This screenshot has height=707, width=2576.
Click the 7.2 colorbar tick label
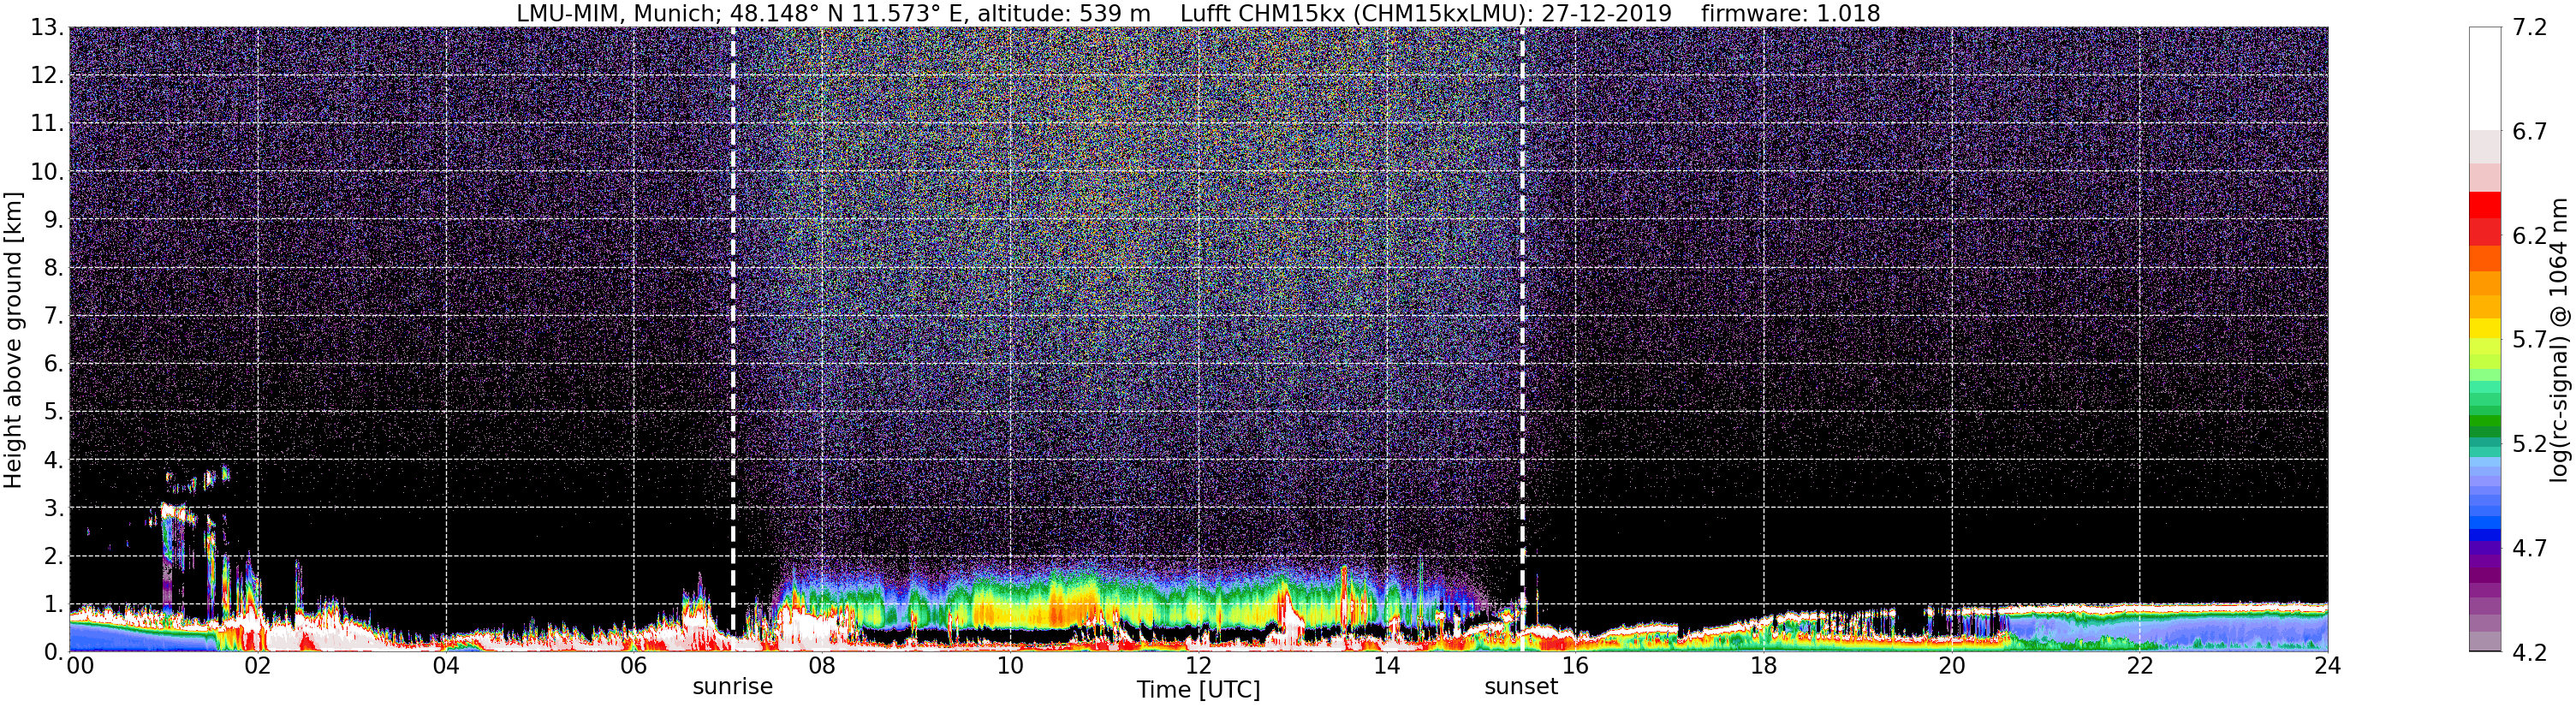pos(2530,28)
